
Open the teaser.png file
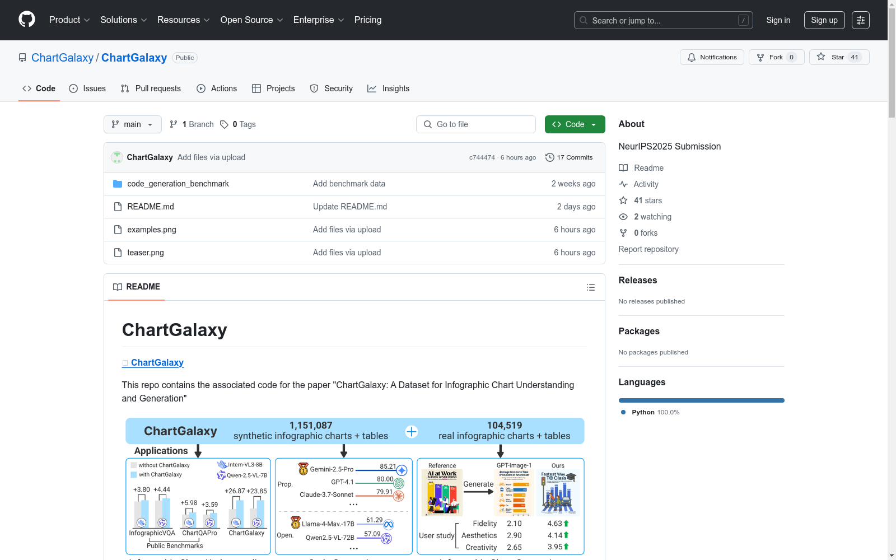146,253
